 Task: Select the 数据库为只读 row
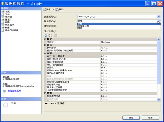102,96
